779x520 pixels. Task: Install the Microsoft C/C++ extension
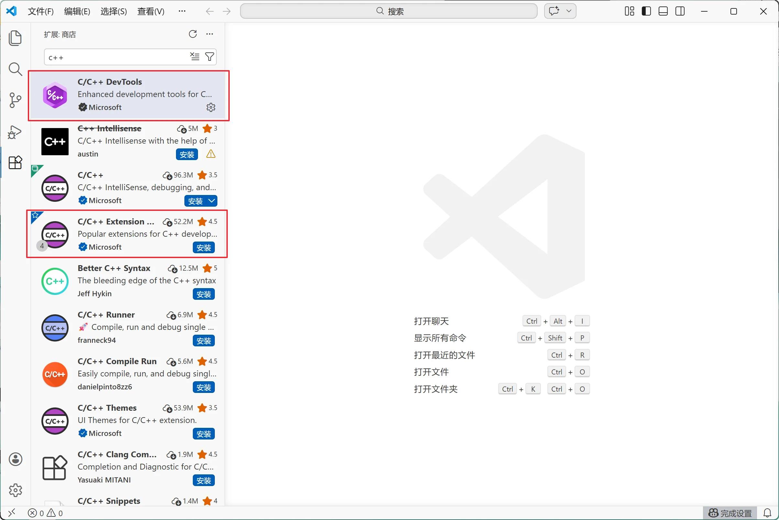[195, 201]
